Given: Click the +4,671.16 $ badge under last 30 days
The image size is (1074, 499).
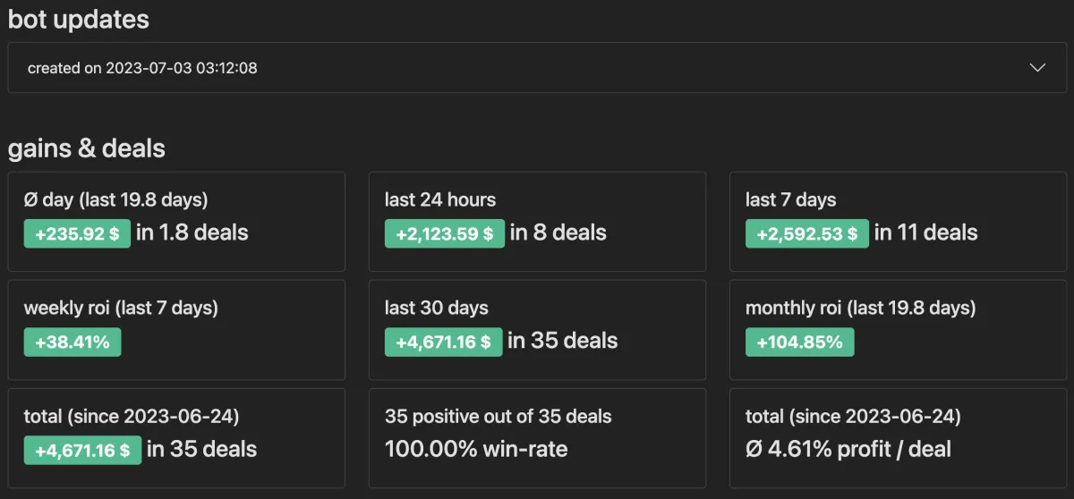Looking at the screenshot, I should click(443, 343).
